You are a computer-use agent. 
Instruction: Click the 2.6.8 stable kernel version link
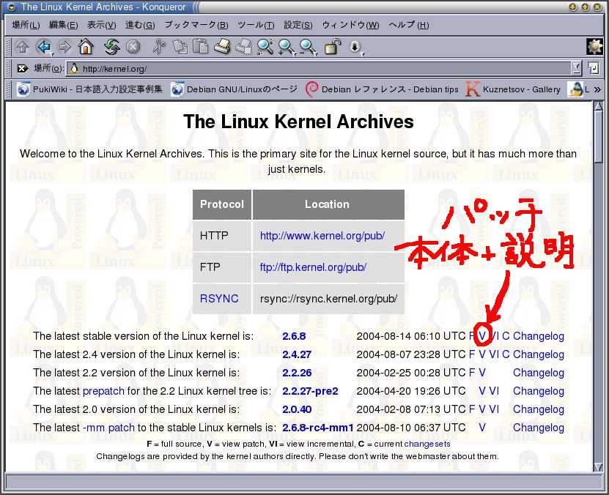point(294,336)
